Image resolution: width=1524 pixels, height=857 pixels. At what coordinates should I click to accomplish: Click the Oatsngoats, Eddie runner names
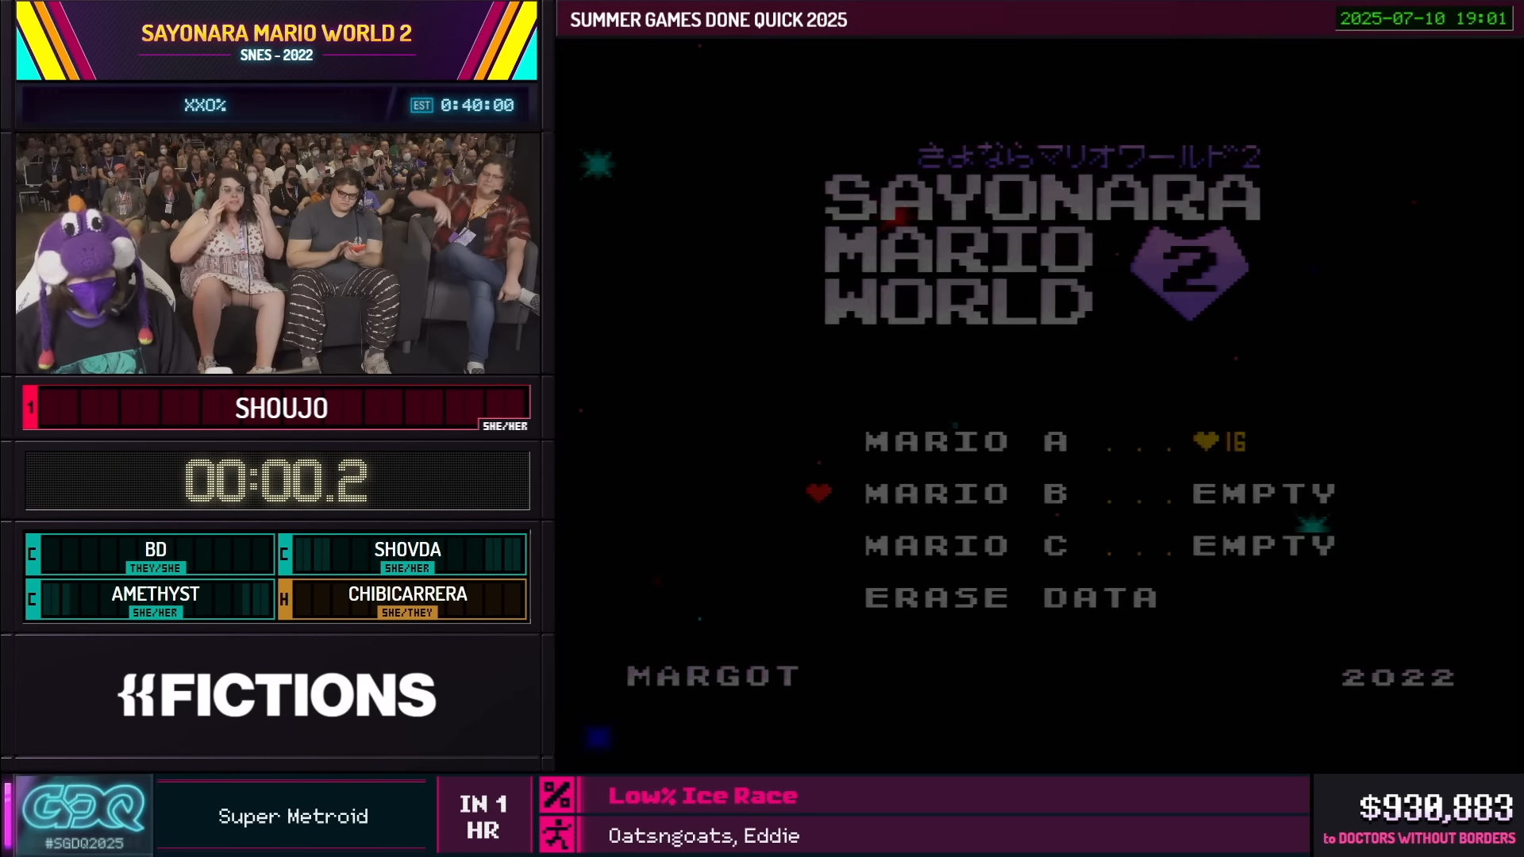[703, 836]
